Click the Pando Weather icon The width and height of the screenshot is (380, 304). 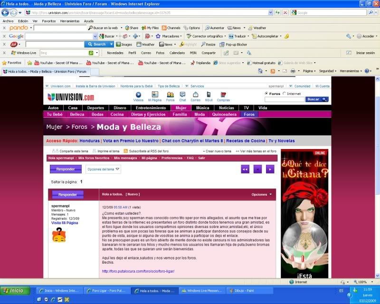250,28
